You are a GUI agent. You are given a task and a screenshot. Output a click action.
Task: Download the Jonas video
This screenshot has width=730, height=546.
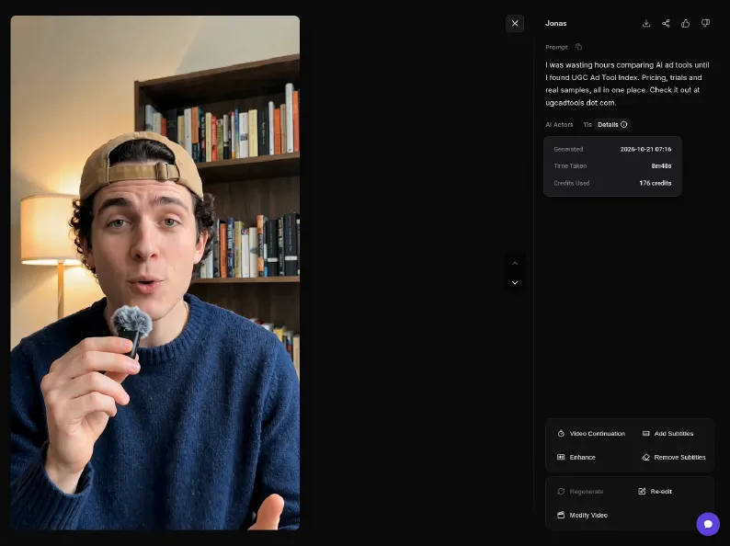[646, 23]
